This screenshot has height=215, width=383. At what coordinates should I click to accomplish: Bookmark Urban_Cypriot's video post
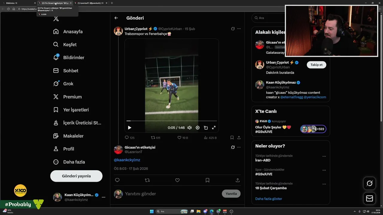[232, 138]
